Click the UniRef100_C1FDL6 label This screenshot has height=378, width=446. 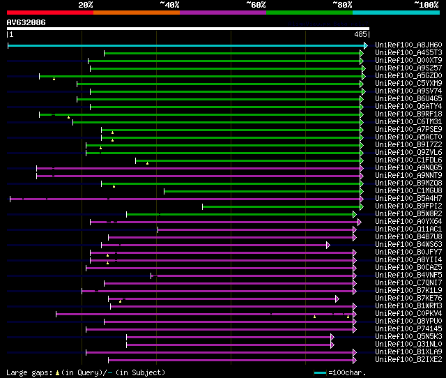coord(408,160)
